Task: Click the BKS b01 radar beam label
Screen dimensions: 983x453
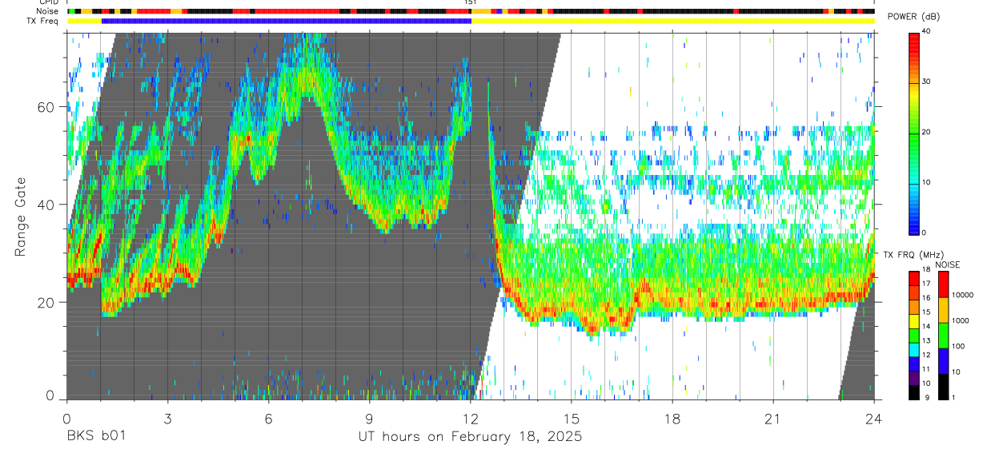Action: [95, 437]
